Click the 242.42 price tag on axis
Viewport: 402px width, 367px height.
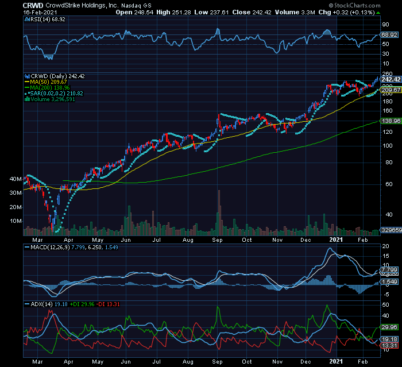[391, 79]
